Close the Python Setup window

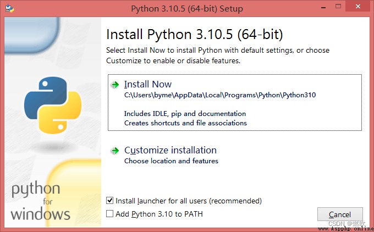pos(358,7)
